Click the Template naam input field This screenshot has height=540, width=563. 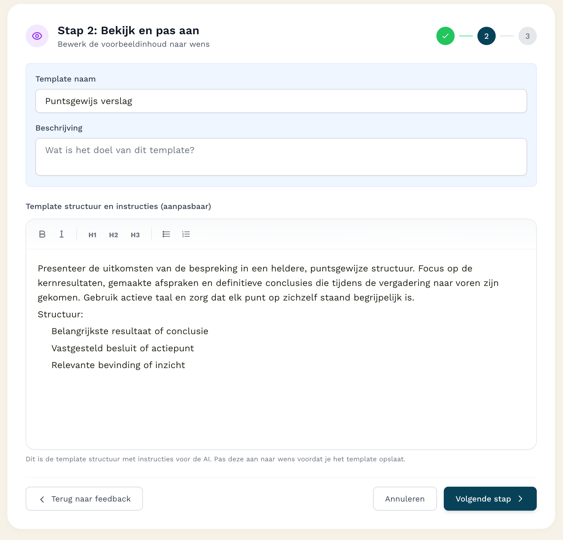[281, 101]
